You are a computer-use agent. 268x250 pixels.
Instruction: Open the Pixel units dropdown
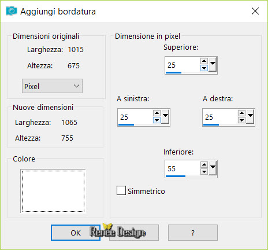(52, 86)
